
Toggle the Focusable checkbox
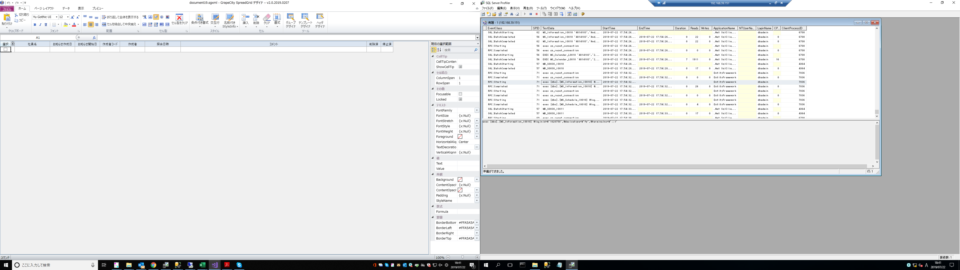460,94
